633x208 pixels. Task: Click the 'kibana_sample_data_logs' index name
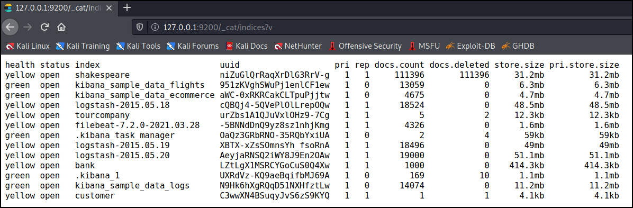click(x=132, y=186)
